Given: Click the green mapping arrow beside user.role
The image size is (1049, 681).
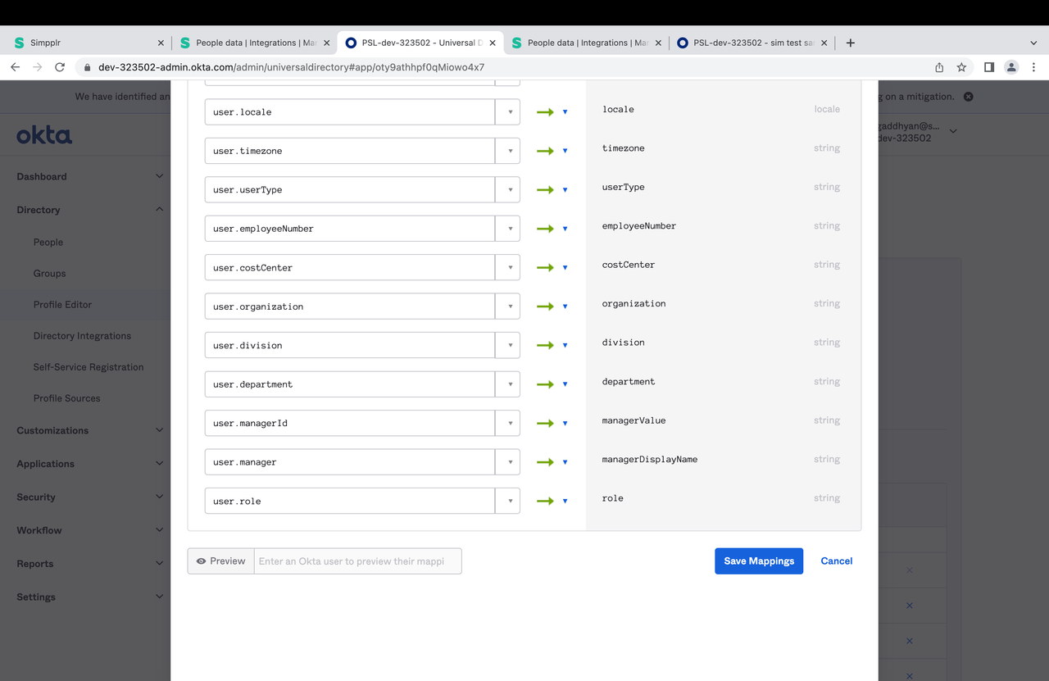Looking at the screenshot, I should [x=546, y=500].
